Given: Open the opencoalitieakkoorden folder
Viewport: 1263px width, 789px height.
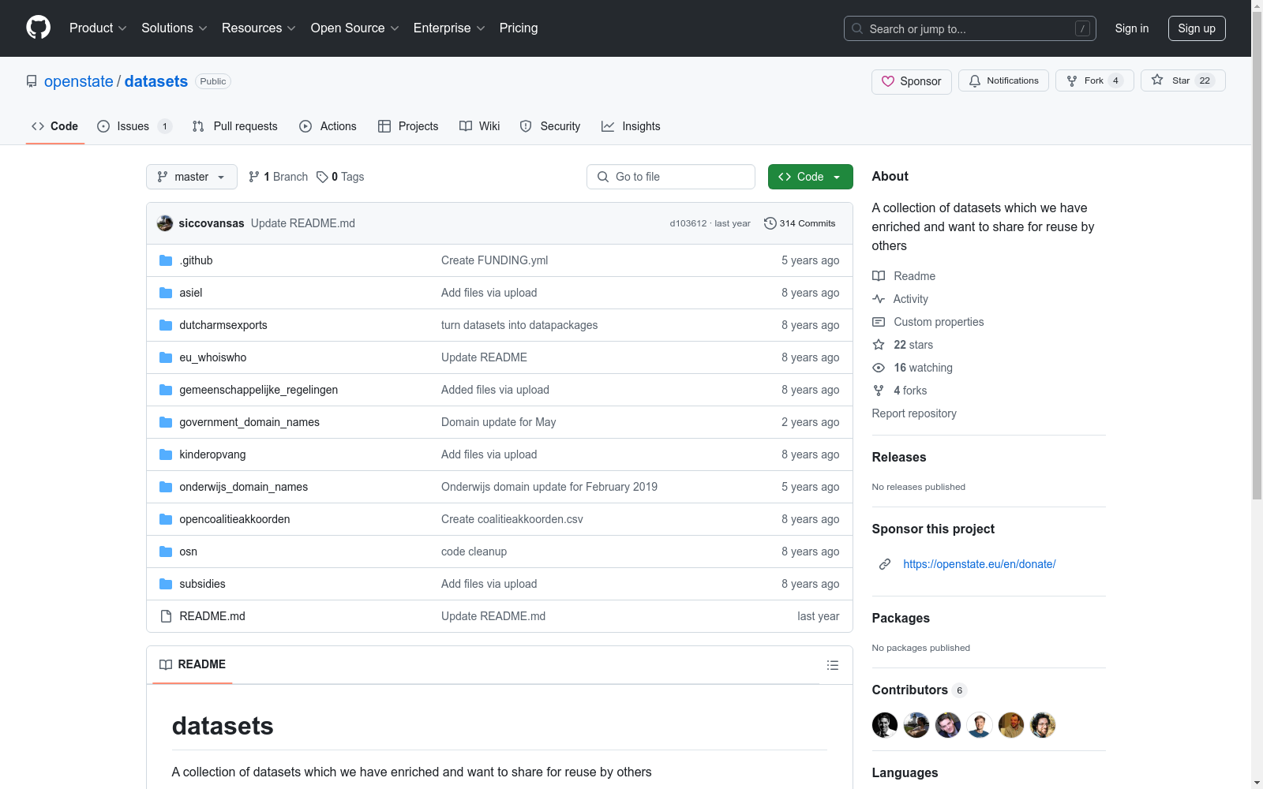Looking at the screenshot, I should 234,519.
